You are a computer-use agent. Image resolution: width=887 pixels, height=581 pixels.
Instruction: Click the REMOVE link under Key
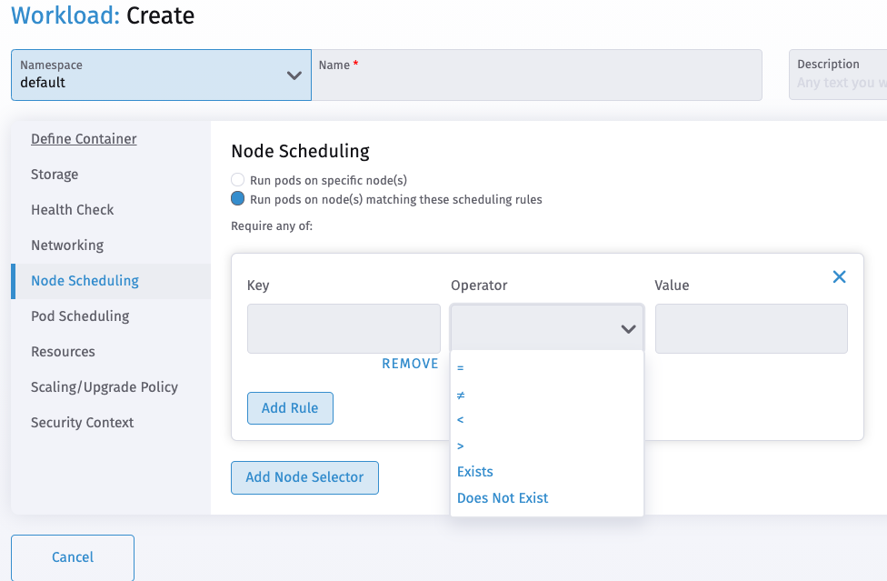coord(410,363)
